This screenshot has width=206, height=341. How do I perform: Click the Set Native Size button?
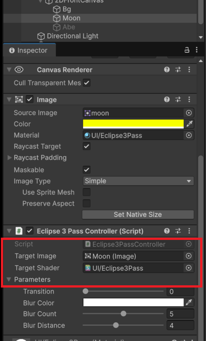click(x=138, y=214)
